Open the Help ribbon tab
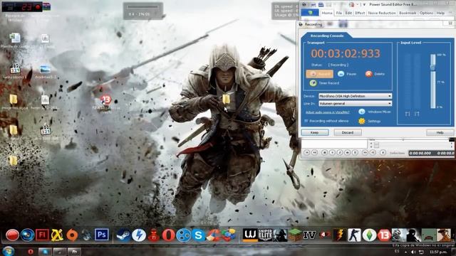The width and height of the screenshot is (456, 256). pos(440,13)
